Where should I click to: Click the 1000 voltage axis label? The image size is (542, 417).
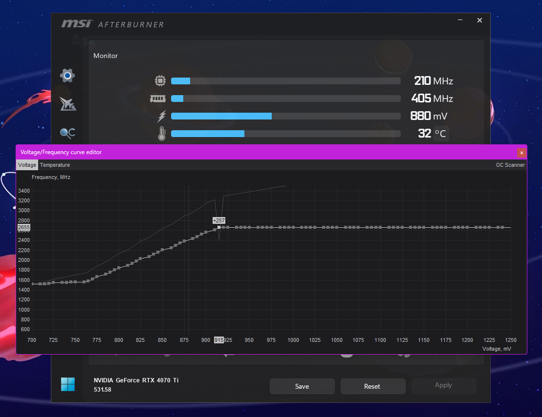(x=293, y=340)
